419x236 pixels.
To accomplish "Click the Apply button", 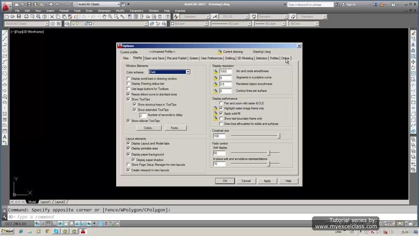I will pos(267,181).
